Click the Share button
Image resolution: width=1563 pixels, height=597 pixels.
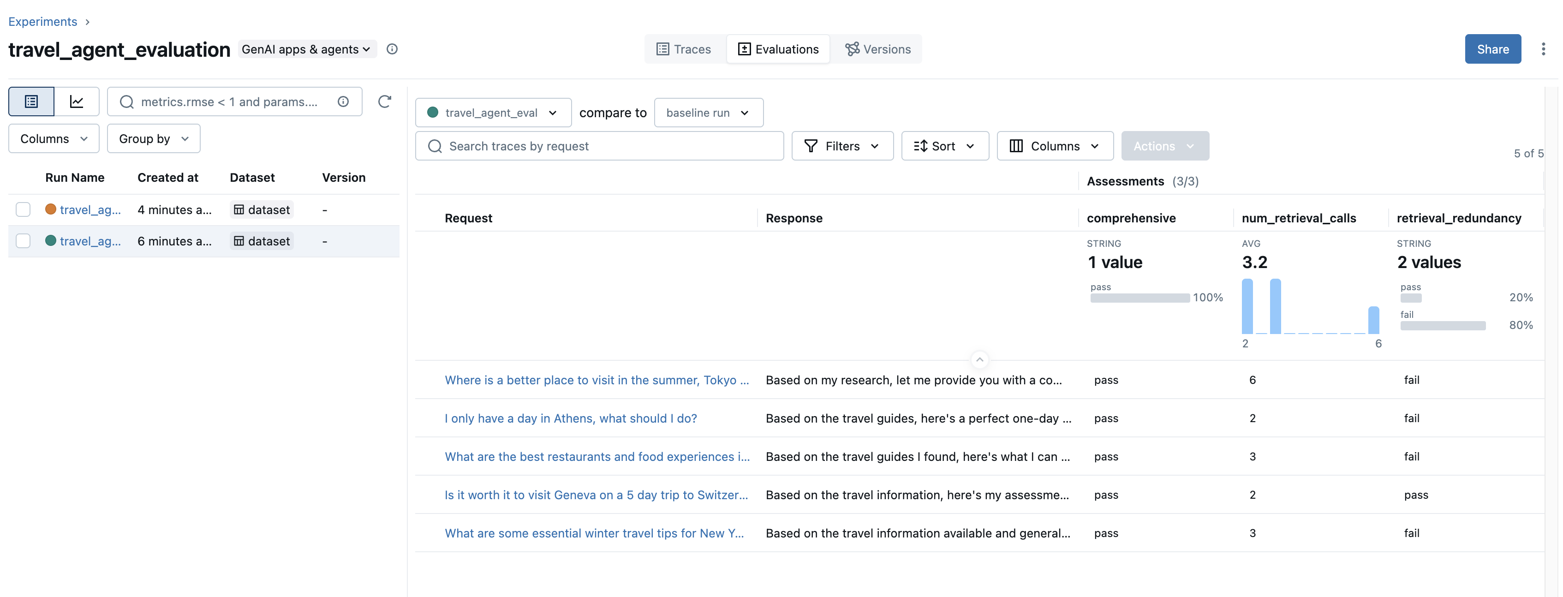click(1493, 49)
